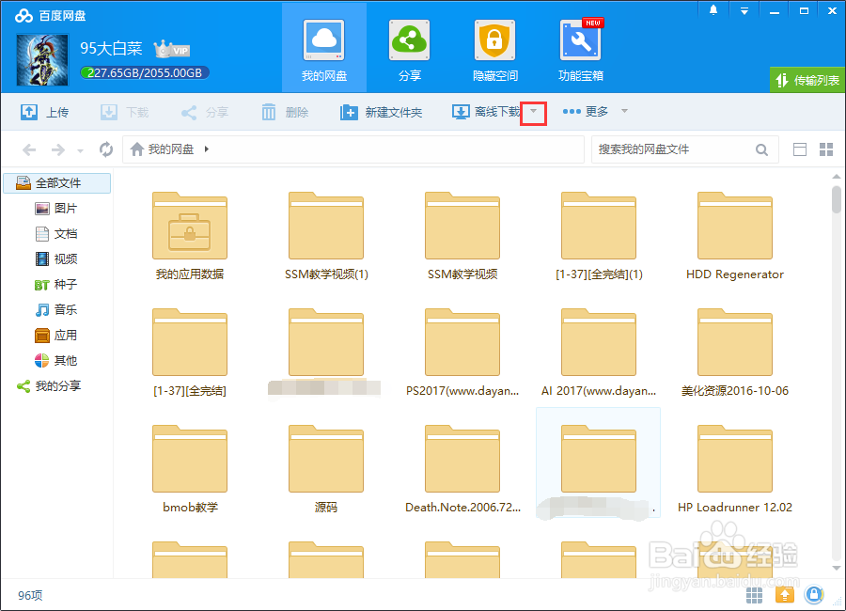
Task: Click the 删除 delete button
Action: pos(285,112)
